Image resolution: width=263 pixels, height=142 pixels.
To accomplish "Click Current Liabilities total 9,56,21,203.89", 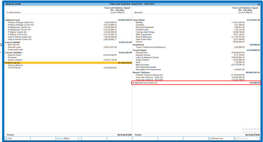I will (125, 53).
